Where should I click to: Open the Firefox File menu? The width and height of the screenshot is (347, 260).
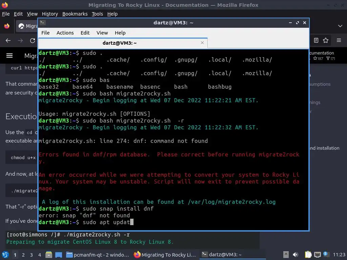click(x=6, y=14)
